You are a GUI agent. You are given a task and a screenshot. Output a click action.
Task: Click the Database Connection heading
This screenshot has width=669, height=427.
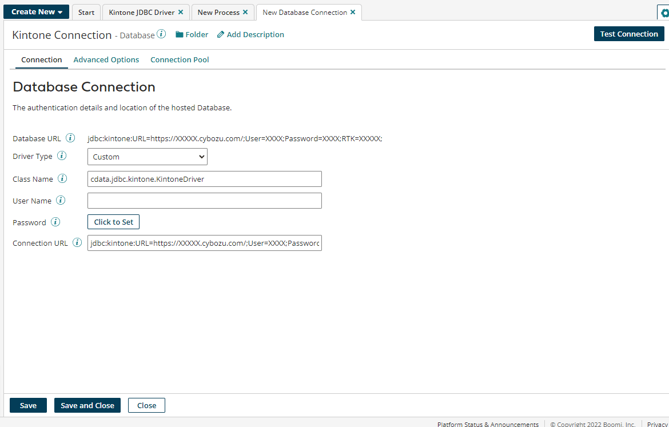click(x=84, y=86)
